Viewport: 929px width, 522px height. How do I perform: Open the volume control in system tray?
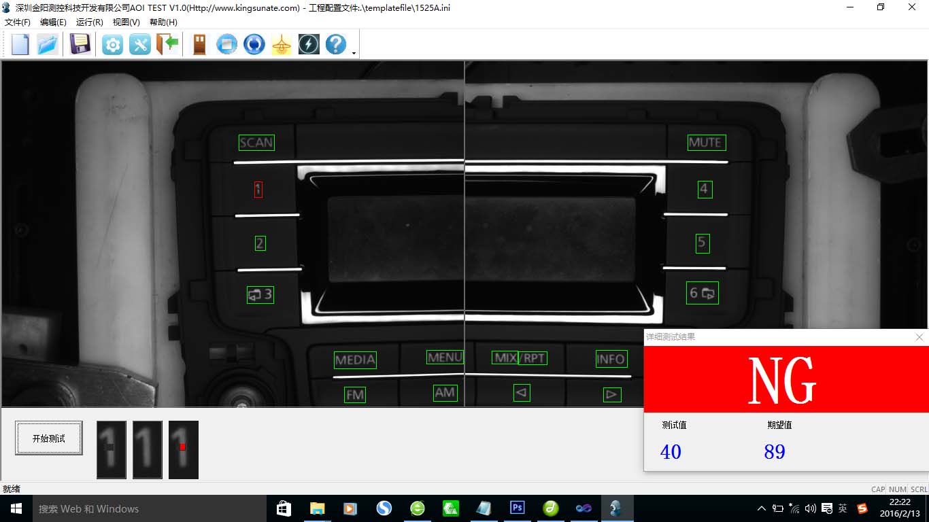point(810,508)
